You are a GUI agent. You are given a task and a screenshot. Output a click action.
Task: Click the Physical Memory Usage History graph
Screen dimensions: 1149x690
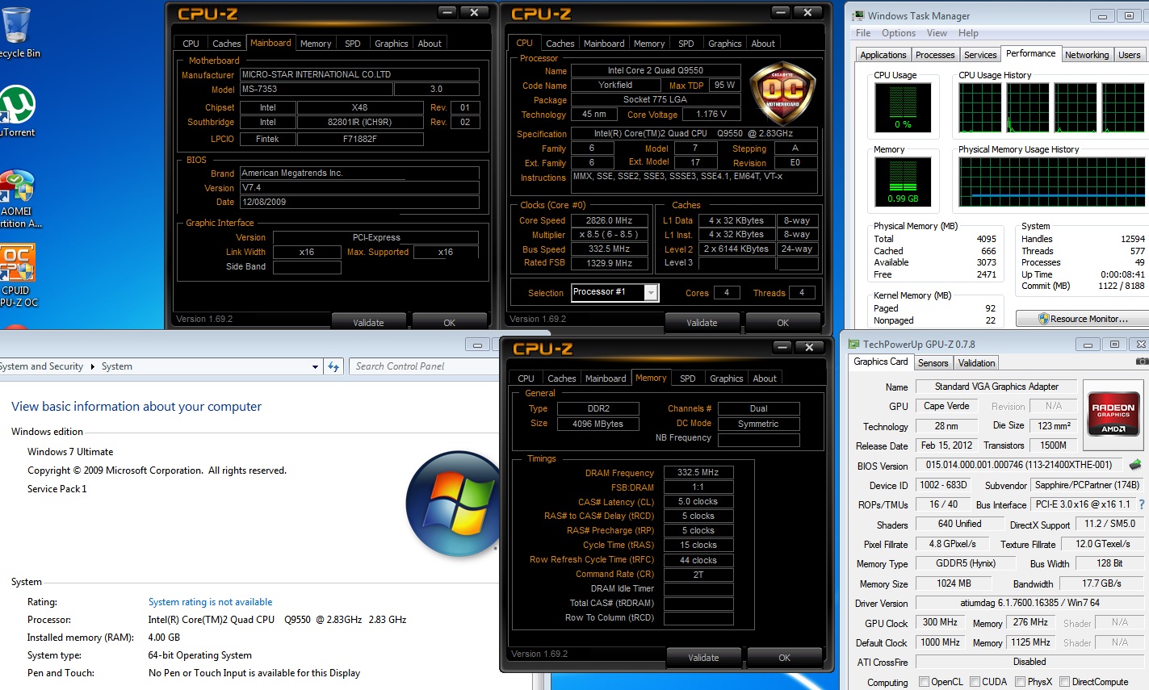1052,182
